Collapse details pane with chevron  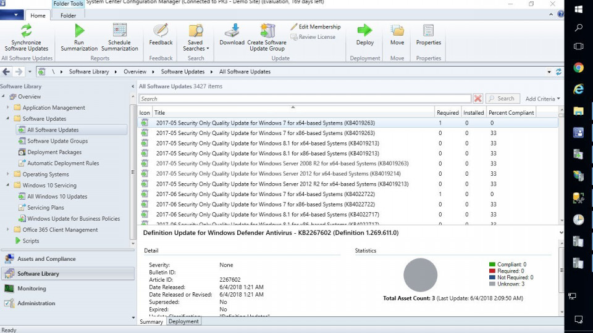[561, 232]
